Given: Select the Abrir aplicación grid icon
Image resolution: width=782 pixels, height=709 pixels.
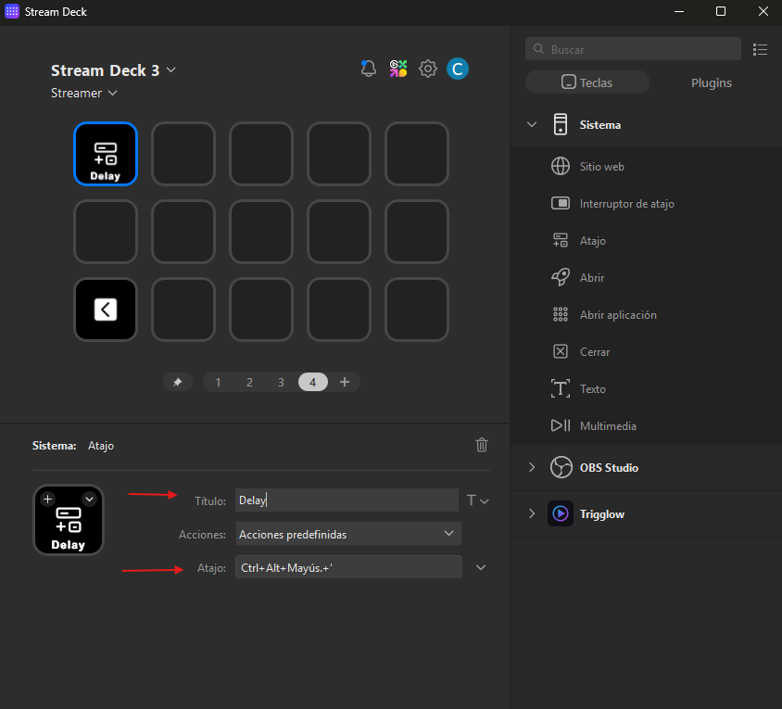Looking at the screenshot, I should (x=561, y=314).
